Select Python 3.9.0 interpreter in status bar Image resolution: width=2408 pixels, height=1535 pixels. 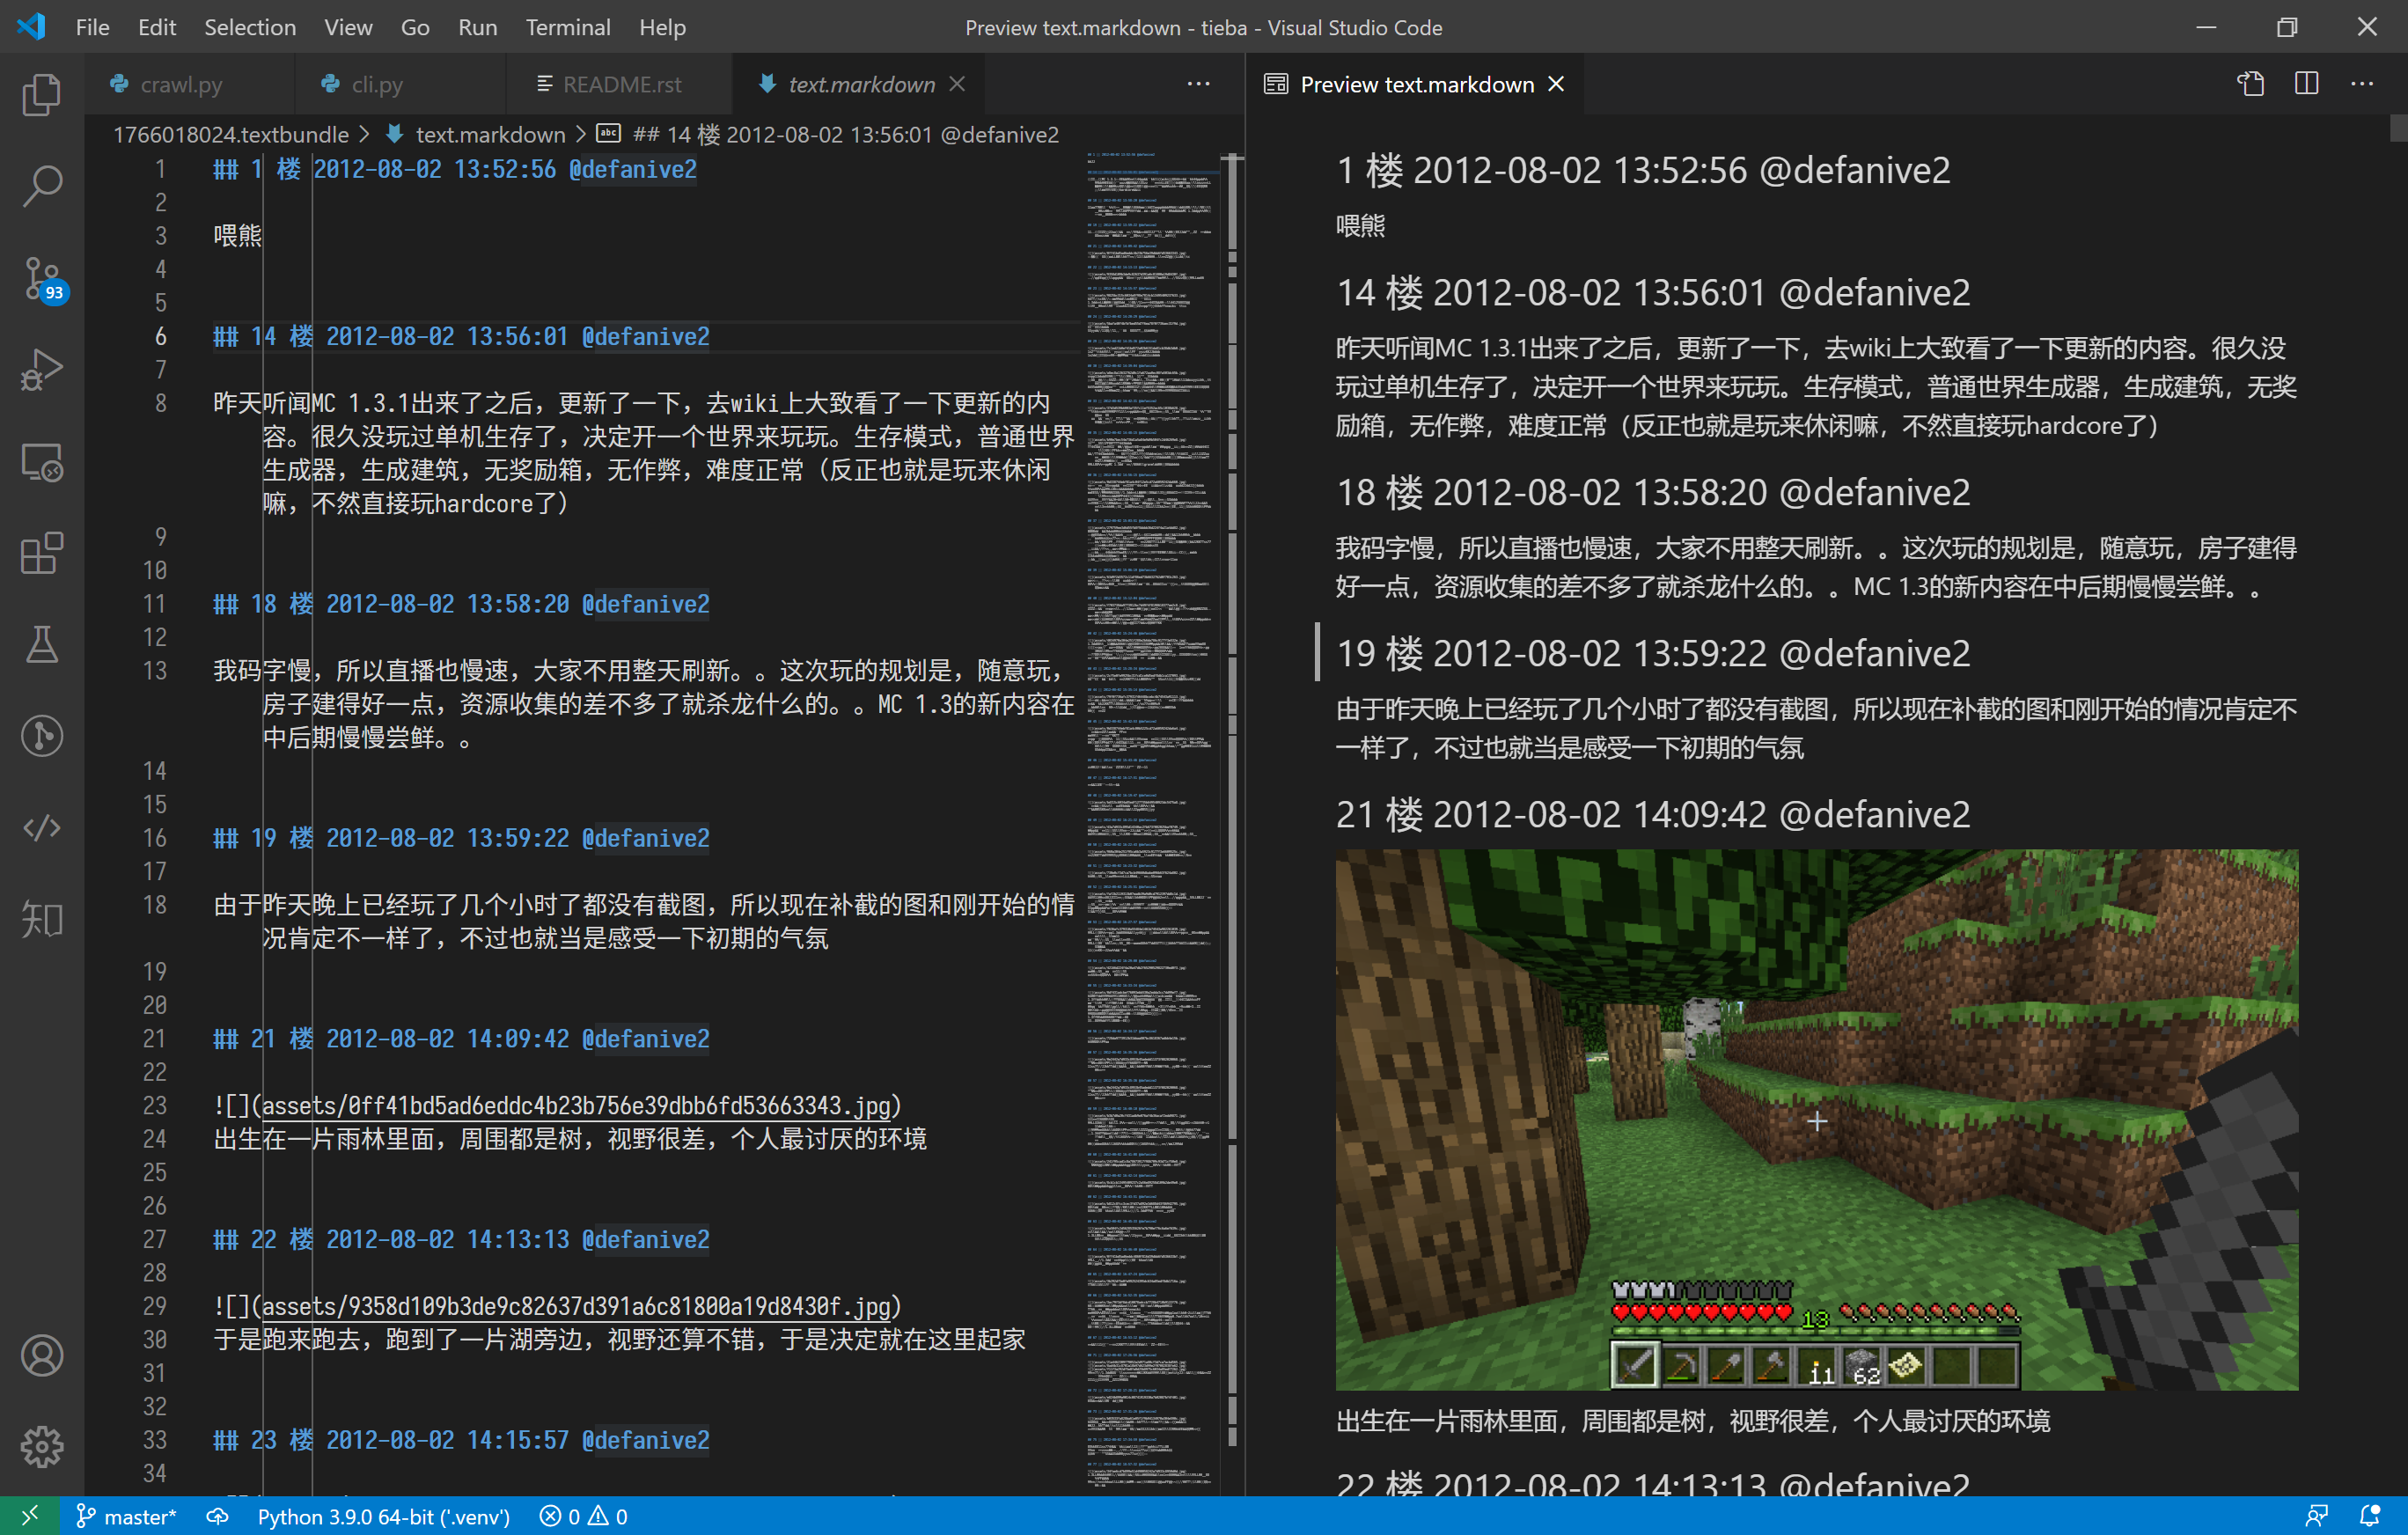383,1516
